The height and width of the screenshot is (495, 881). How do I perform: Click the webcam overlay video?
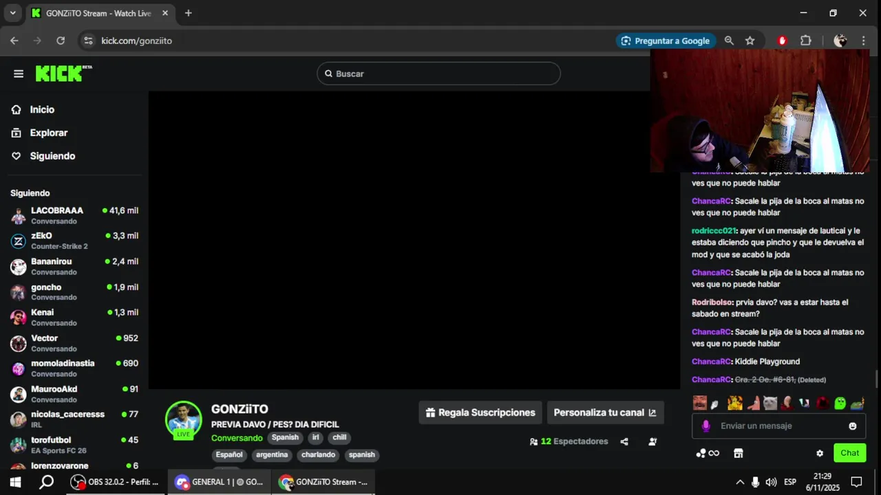pyautogui.click(x=760, y=111)
